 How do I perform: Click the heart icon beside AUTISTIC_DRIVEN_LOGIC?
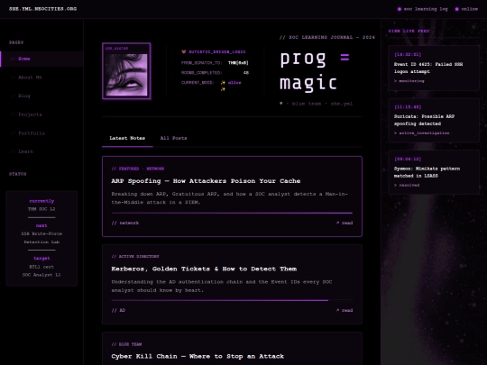click(184, 52)
